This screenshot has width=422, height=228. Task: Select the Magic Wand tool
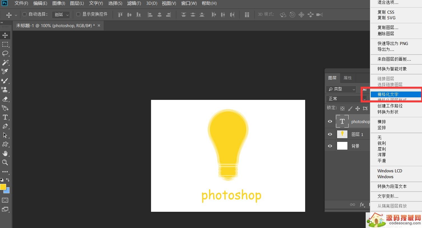(x=5, y=62)
